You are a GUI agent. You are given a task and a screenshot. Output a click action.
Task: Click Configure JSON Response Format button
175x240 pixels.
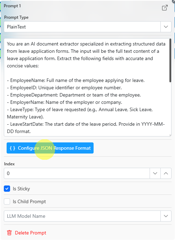[50, 148]
